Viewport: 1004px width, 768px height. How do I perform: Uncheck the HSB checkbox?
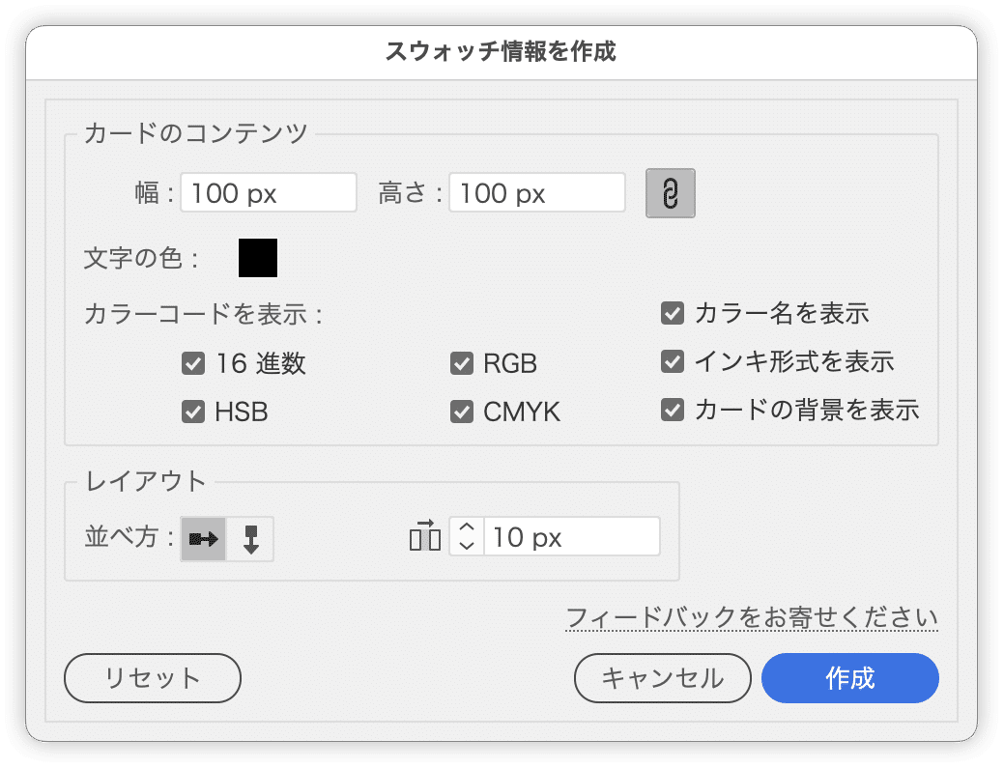coord(192,412)
